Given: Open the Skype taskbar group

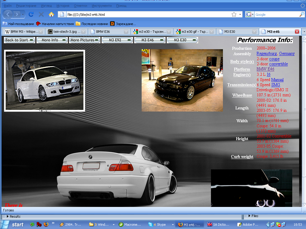Looking at the screenshot, I should [x=160, y=225].
